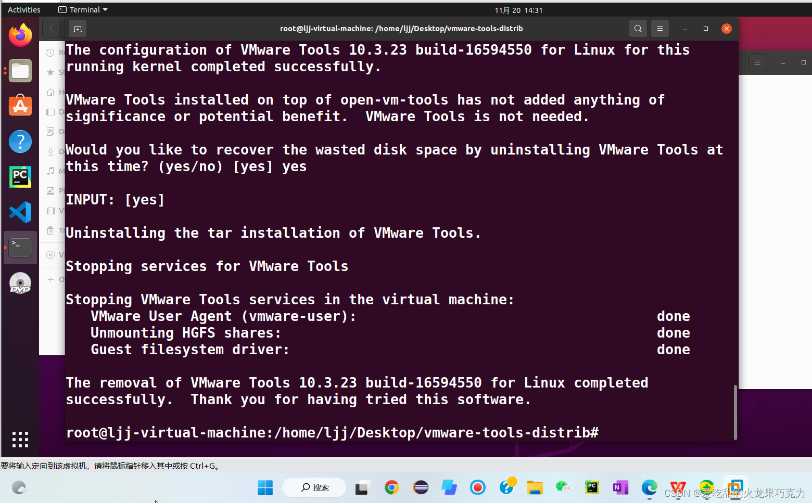Click the DVD disc icon in the dock
Viewport: 812px width, 503px height.
pos(20,283)
